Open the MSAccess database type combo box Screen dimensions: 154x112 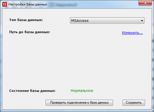(x=107, y=21)
